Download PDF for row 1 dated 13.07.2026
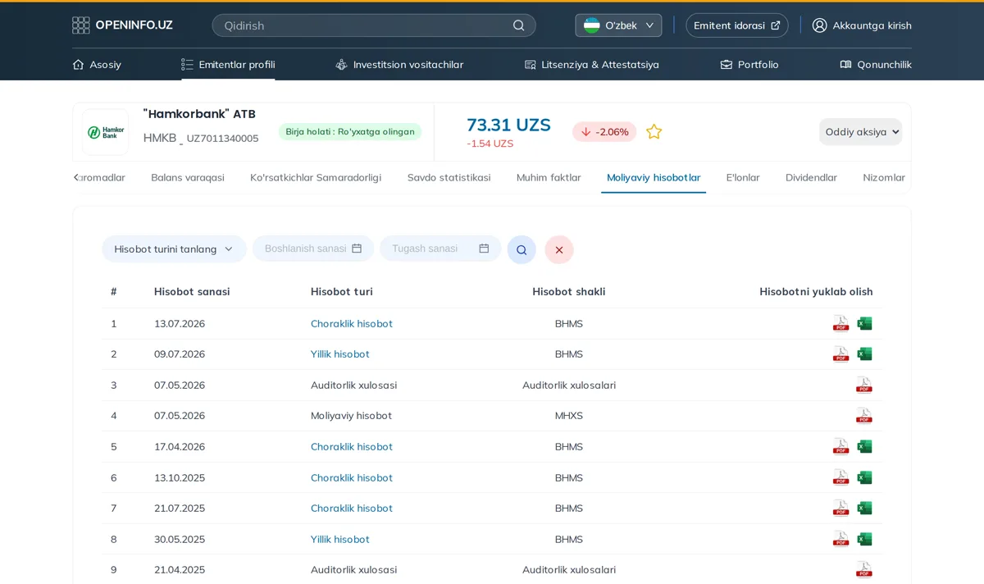Image resolution: width=984 pixels, height=584 pixels. pyautogui.click(x=840, y=323)
